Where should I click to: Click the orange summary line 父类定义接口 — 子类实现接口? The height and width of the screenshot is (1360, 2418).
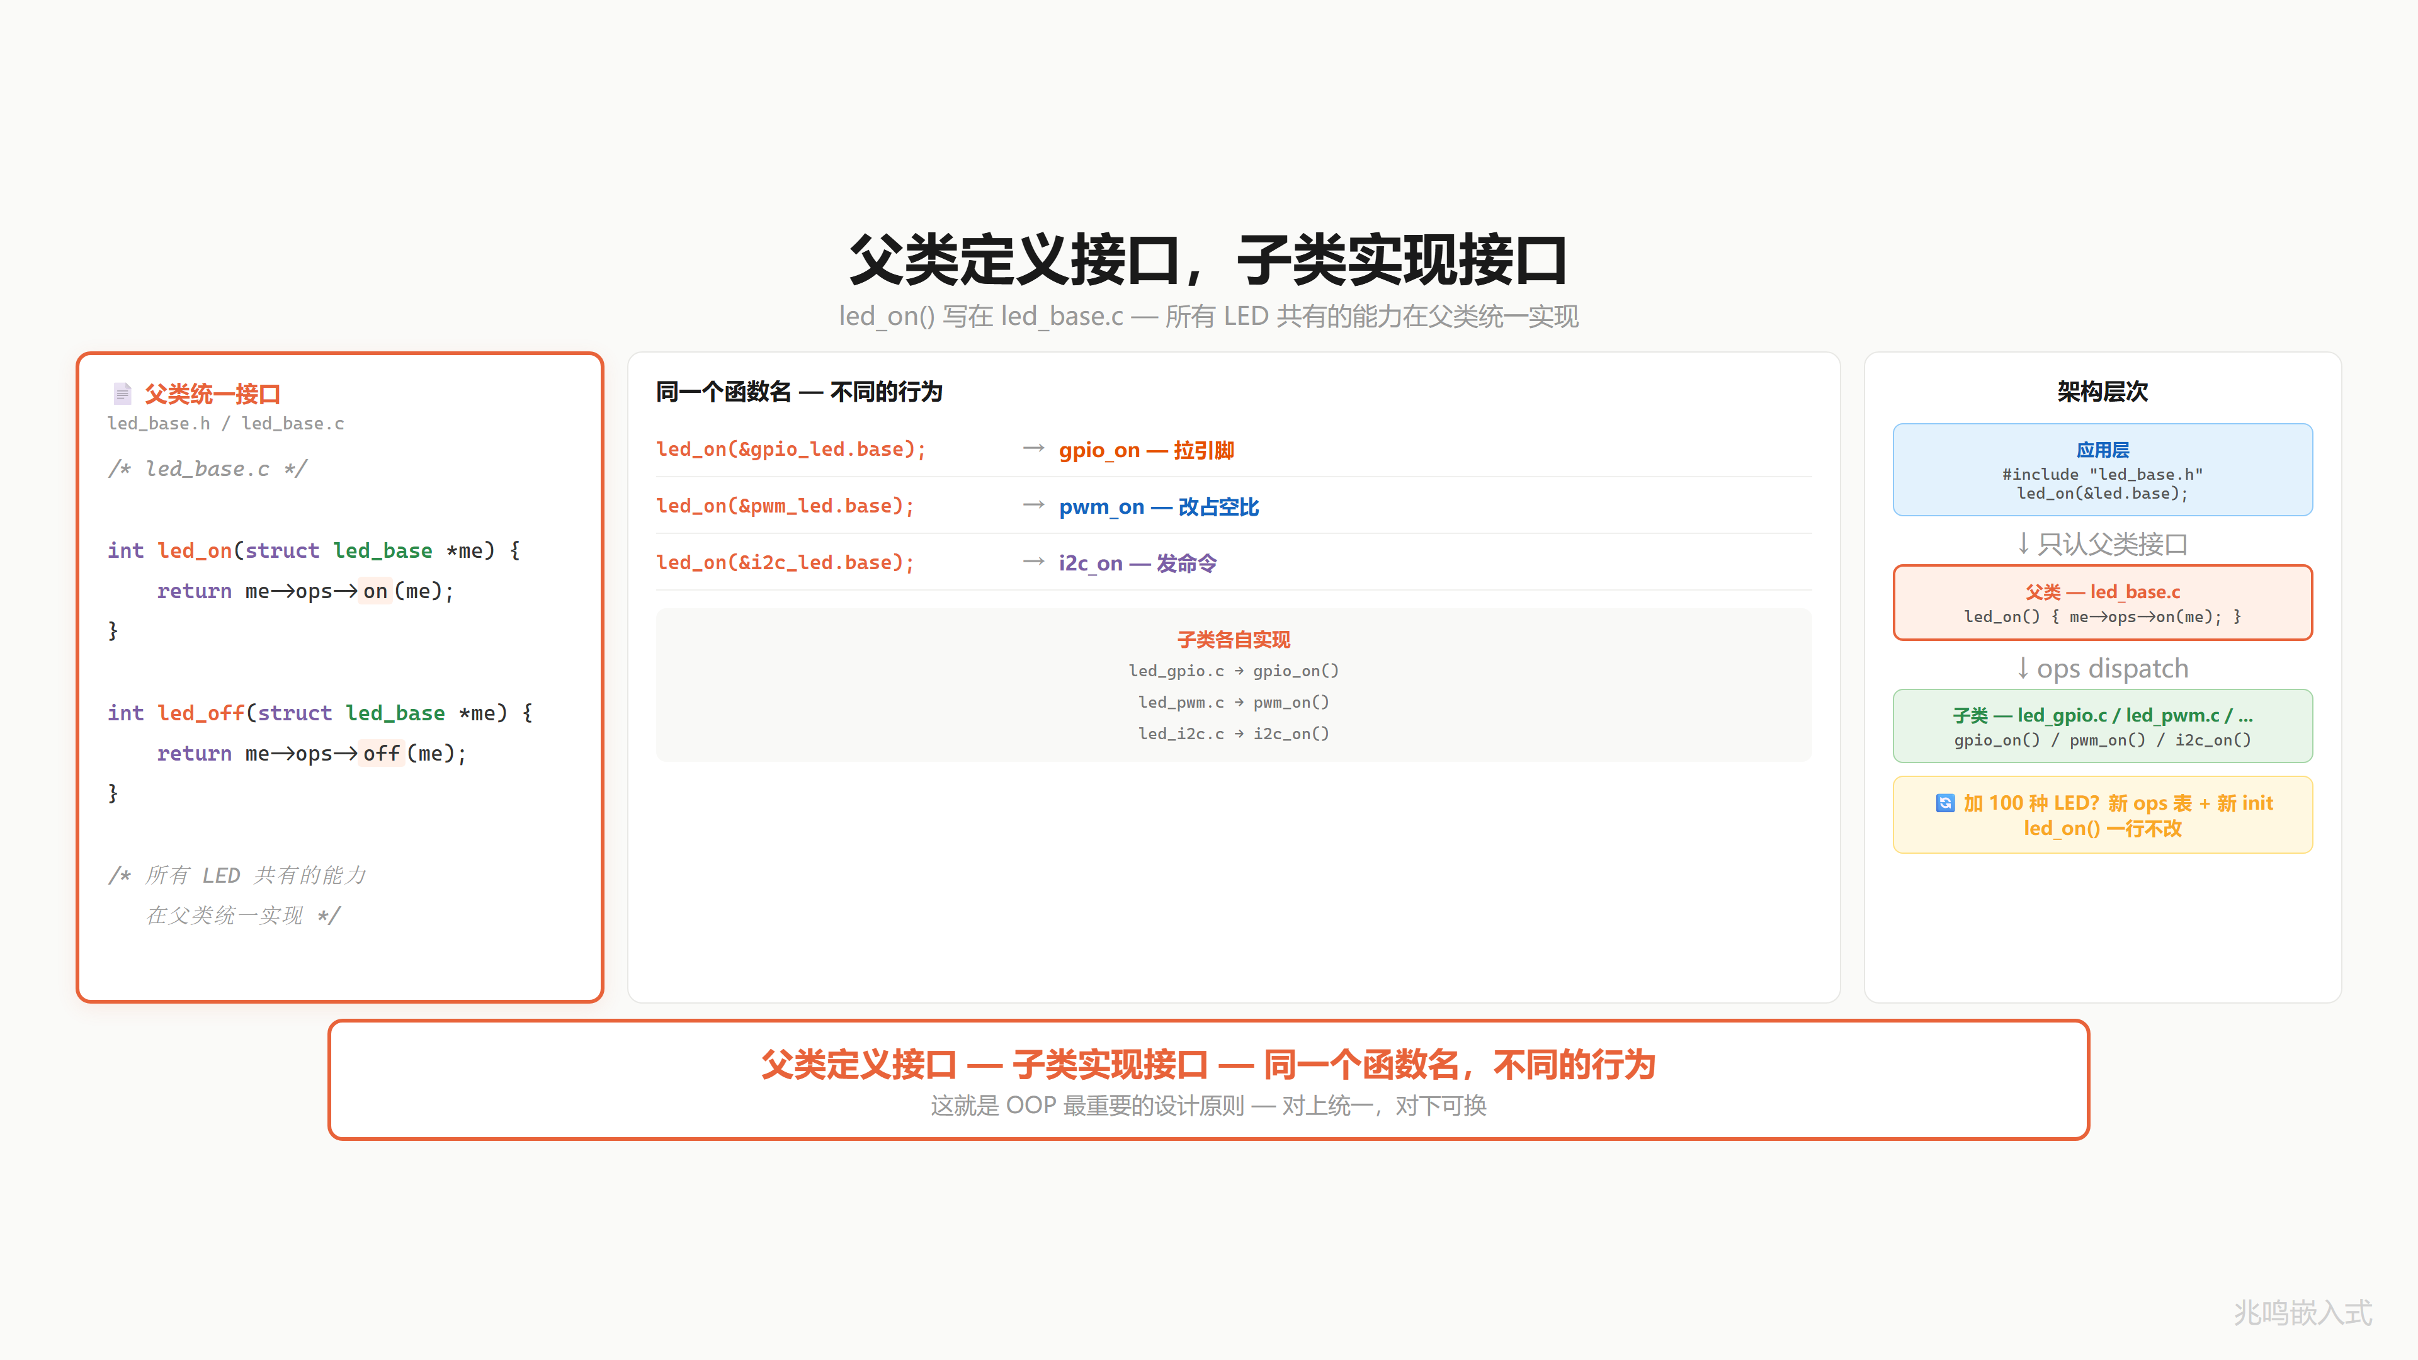pos(1209,1065)
